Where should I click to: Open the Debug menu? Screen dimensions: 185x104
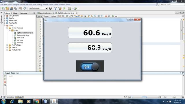[x=40, y=5]
